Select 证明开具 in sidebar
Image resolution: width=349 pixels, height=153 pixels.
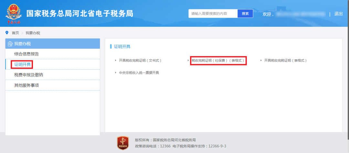click(53, 65)
